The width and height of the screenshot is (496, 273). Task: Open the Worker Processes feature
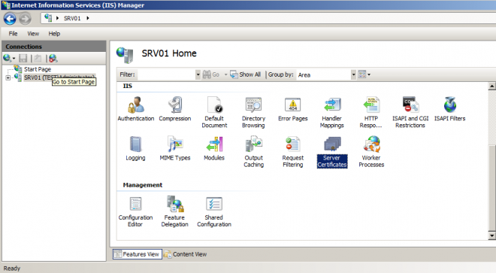coord(371,152)
